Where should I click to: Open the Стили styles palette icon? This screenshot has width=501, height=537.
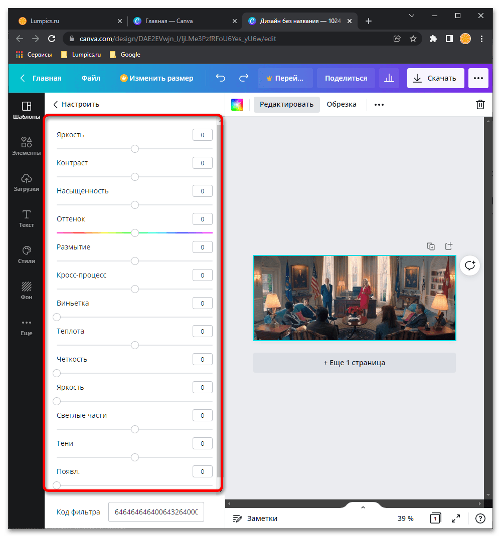pos(27,254)
